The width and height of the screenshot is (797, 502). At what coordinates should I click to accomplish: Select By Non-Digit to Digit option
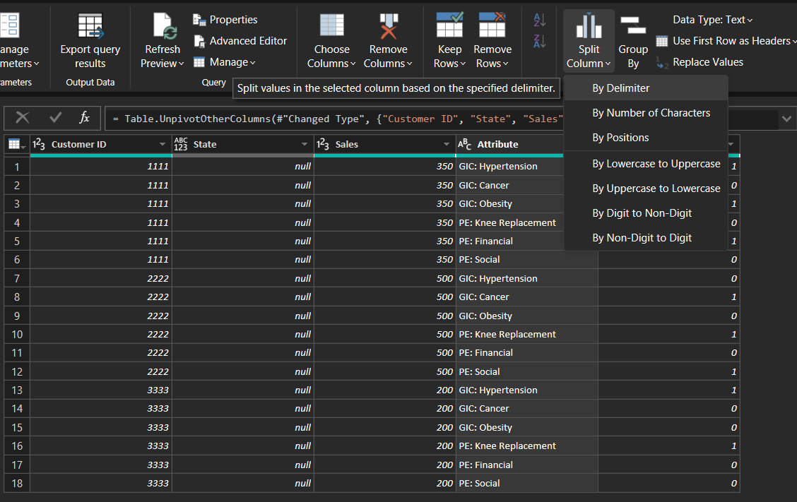click(646, 238)
